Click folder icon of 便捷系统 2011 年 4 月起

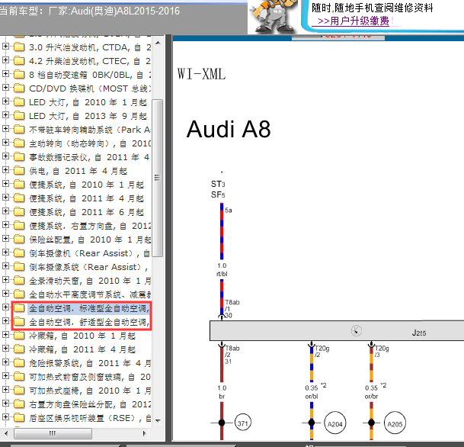point(19,198)
